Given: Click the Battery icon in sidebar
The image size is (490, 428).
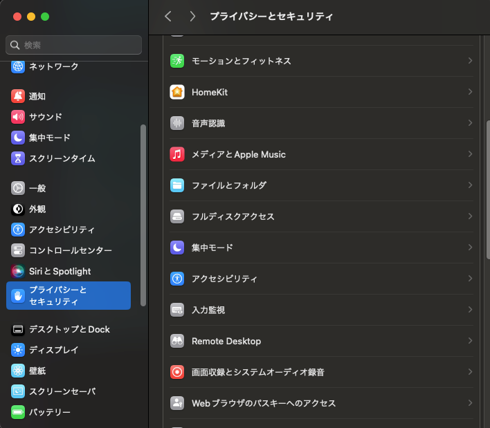Looking at the screenshot, I should coord(18,412).
